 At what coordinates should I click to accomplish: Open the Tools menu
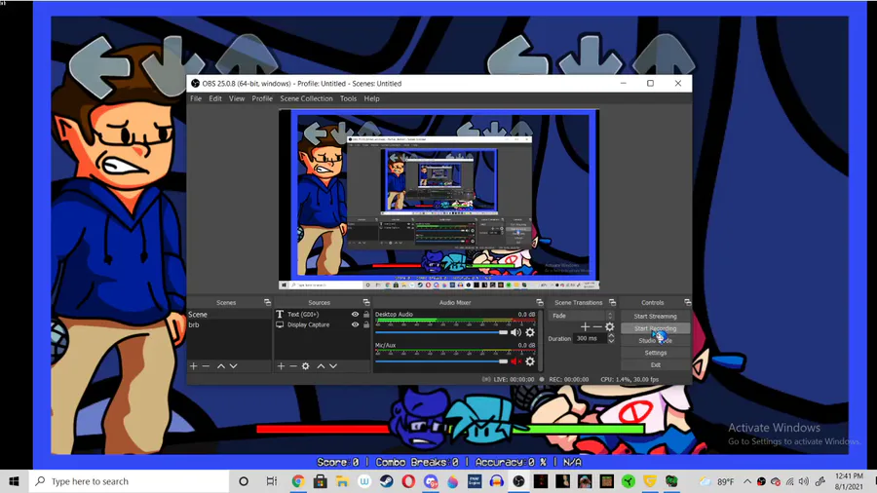tap(348, 98)
